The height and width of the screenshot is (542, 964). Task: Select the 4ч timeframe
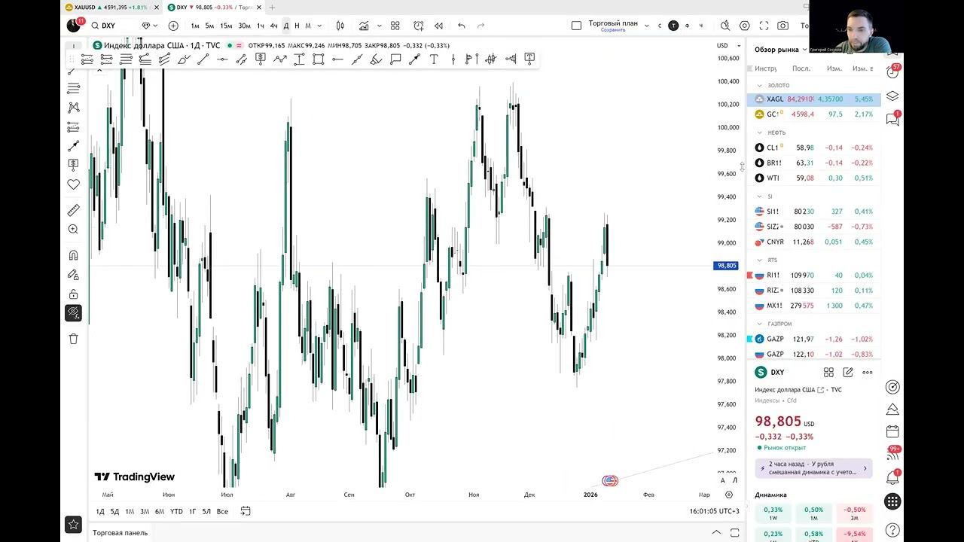(x=273, y=26)
